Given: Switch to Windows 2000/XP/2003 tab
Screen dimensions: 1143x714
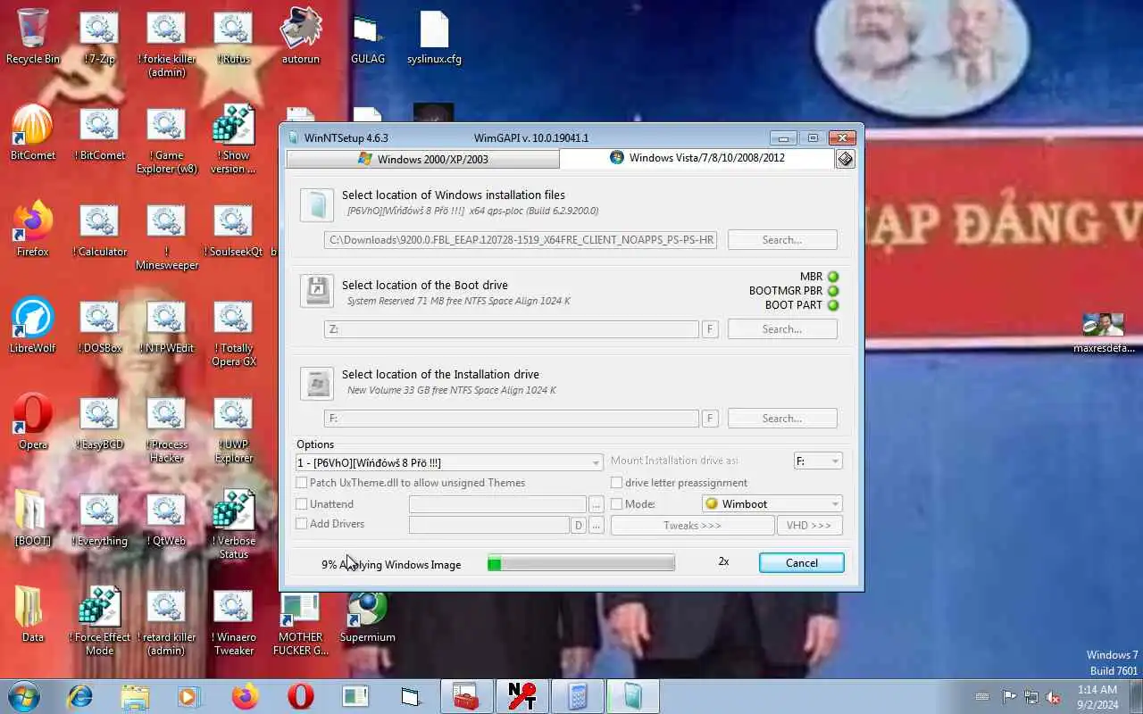Looking at the screenshot, I should click(x=422, y=159).
